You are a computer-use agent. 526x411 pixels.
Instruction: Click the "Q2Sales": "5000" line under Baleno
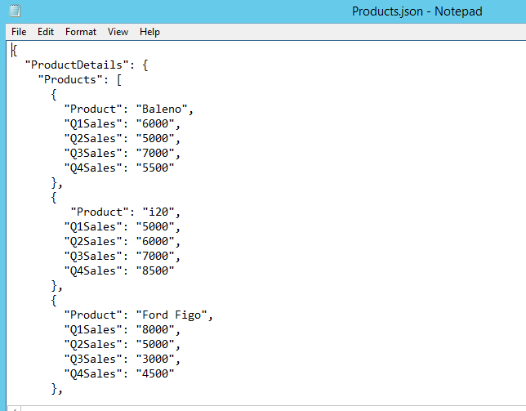[x=123, y=139]
